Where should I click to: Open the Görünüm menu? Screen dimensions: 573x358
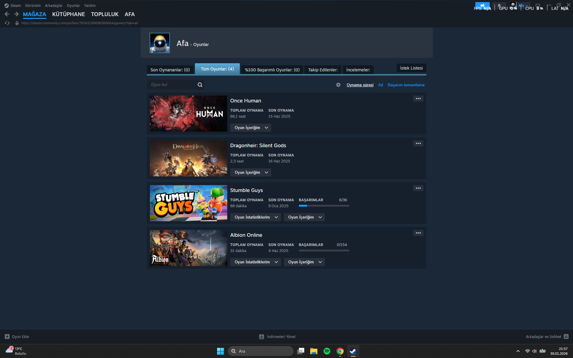point(33,6)
